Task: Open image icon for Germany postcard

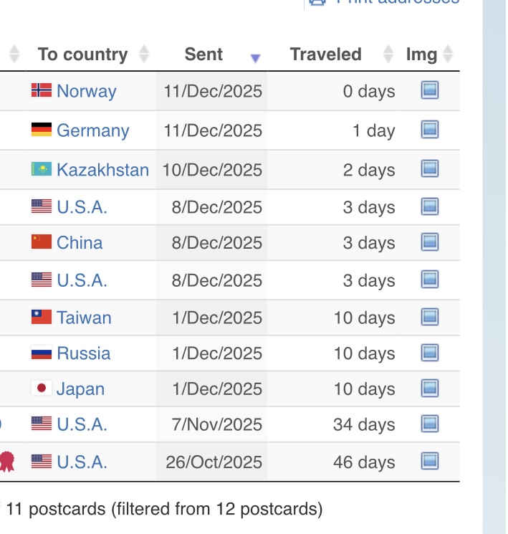Action: click(x=429, y=130)
